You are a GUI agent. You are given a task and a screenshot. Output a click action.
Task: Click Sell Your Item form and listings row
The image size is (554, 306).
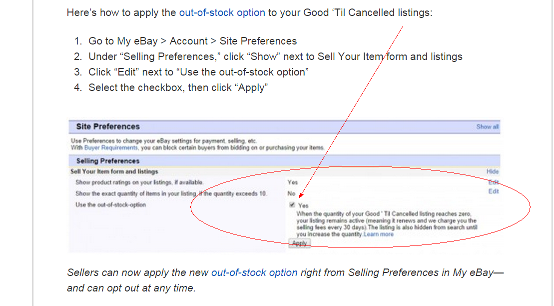(x=114, y=171)
